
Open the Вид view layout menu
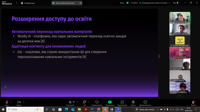tap(176, 3)
